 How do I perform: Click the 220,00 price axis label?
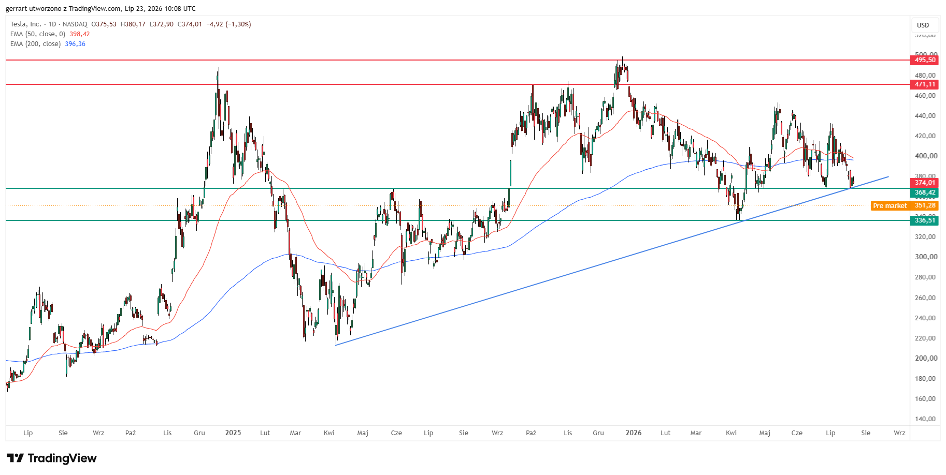926,338
